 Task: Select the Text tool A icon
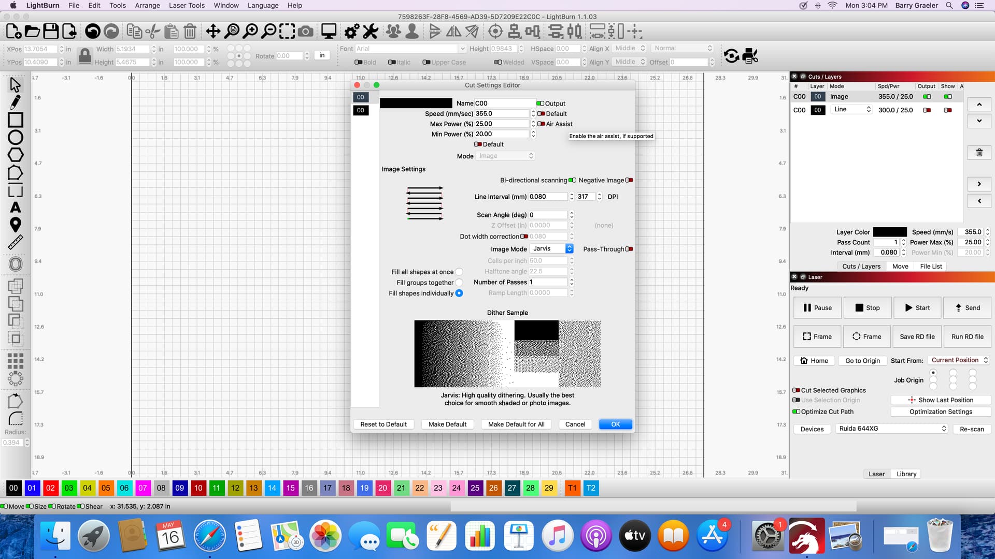click(16, 208)
